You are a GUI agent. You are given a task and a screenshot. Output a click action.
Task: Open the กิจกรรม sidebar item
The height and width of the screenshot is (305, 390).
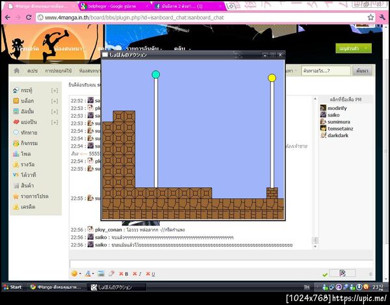pyautogui.click(x=29, y=143)
